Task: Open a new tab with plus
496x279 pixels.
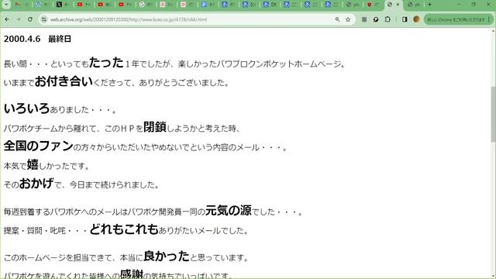Action: [429, 5]
